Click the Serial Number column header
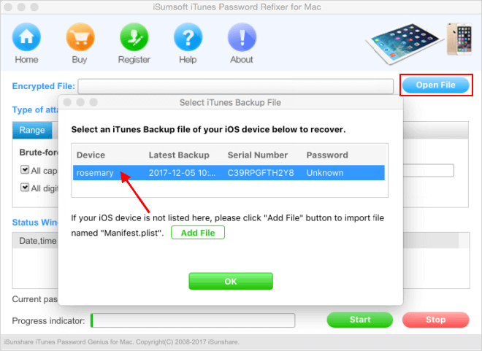This screenshot has width=482, height=351. click(258, 155)
